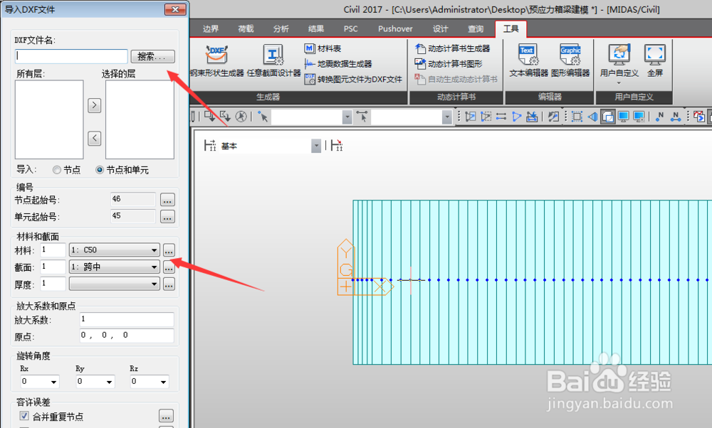Viewport: 712px width, 428px height.
Task: Click the ... button beside 合并重复节点
Action: 166,416
